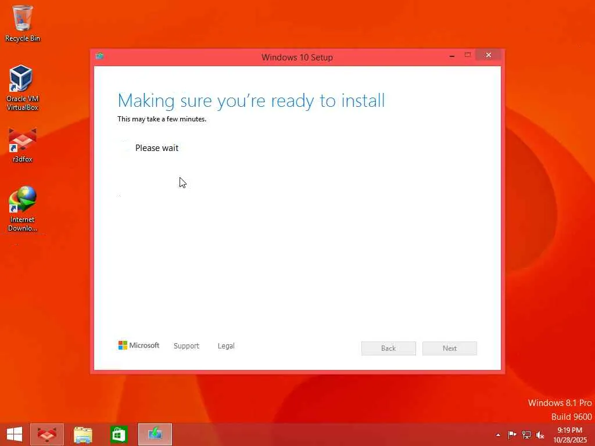The height and width of the screenshot is (446, 595).
Task: Open the Action Center flag icon
Action: pos(512,434)
